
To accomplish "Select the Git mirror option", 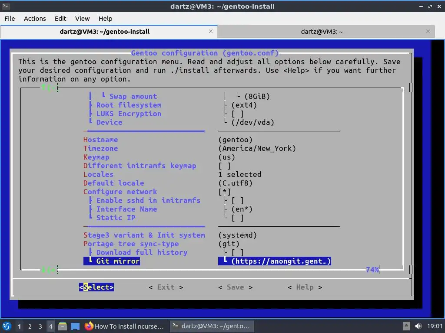I will tap(118, 261).
